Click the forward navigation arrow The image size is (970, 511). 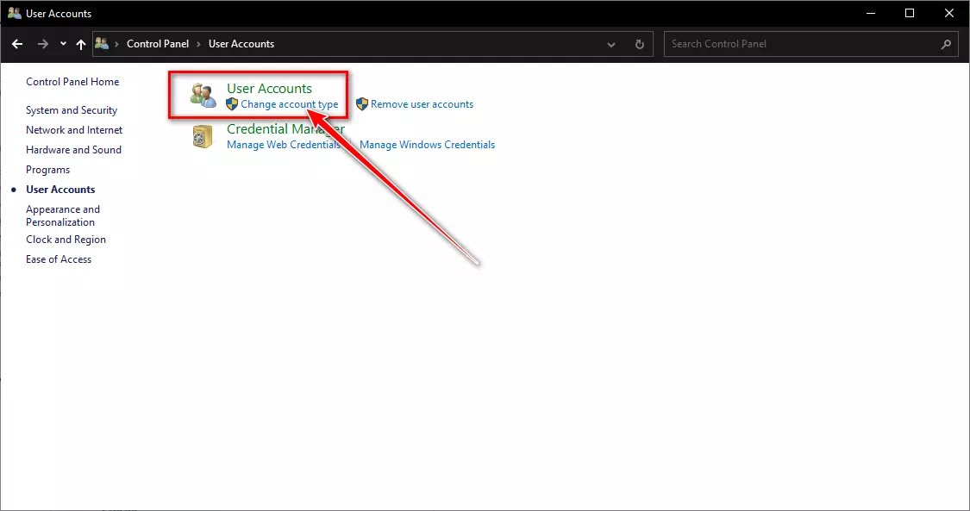43,44
